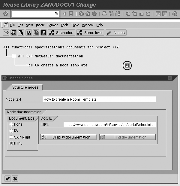Click the Save icon in the toolbar
Viewport: 180px width, 186px height.
coord(71,14)
